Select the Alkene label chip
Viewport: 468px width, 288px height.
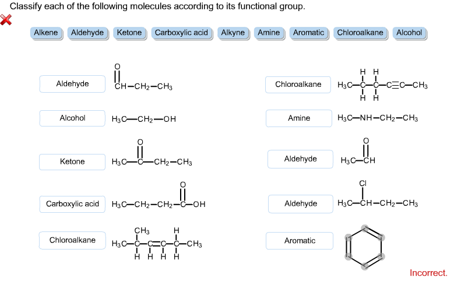(x=46, y=33)
